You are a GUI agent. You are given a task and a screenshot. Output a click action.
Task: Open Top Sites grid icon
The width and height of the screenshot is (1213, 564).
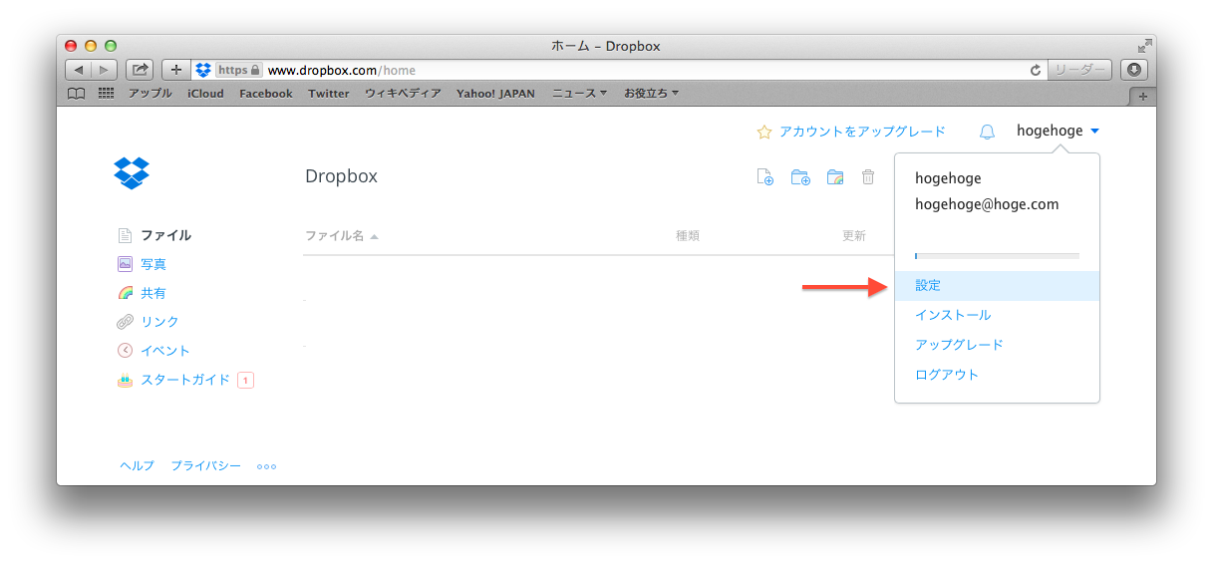106,94
